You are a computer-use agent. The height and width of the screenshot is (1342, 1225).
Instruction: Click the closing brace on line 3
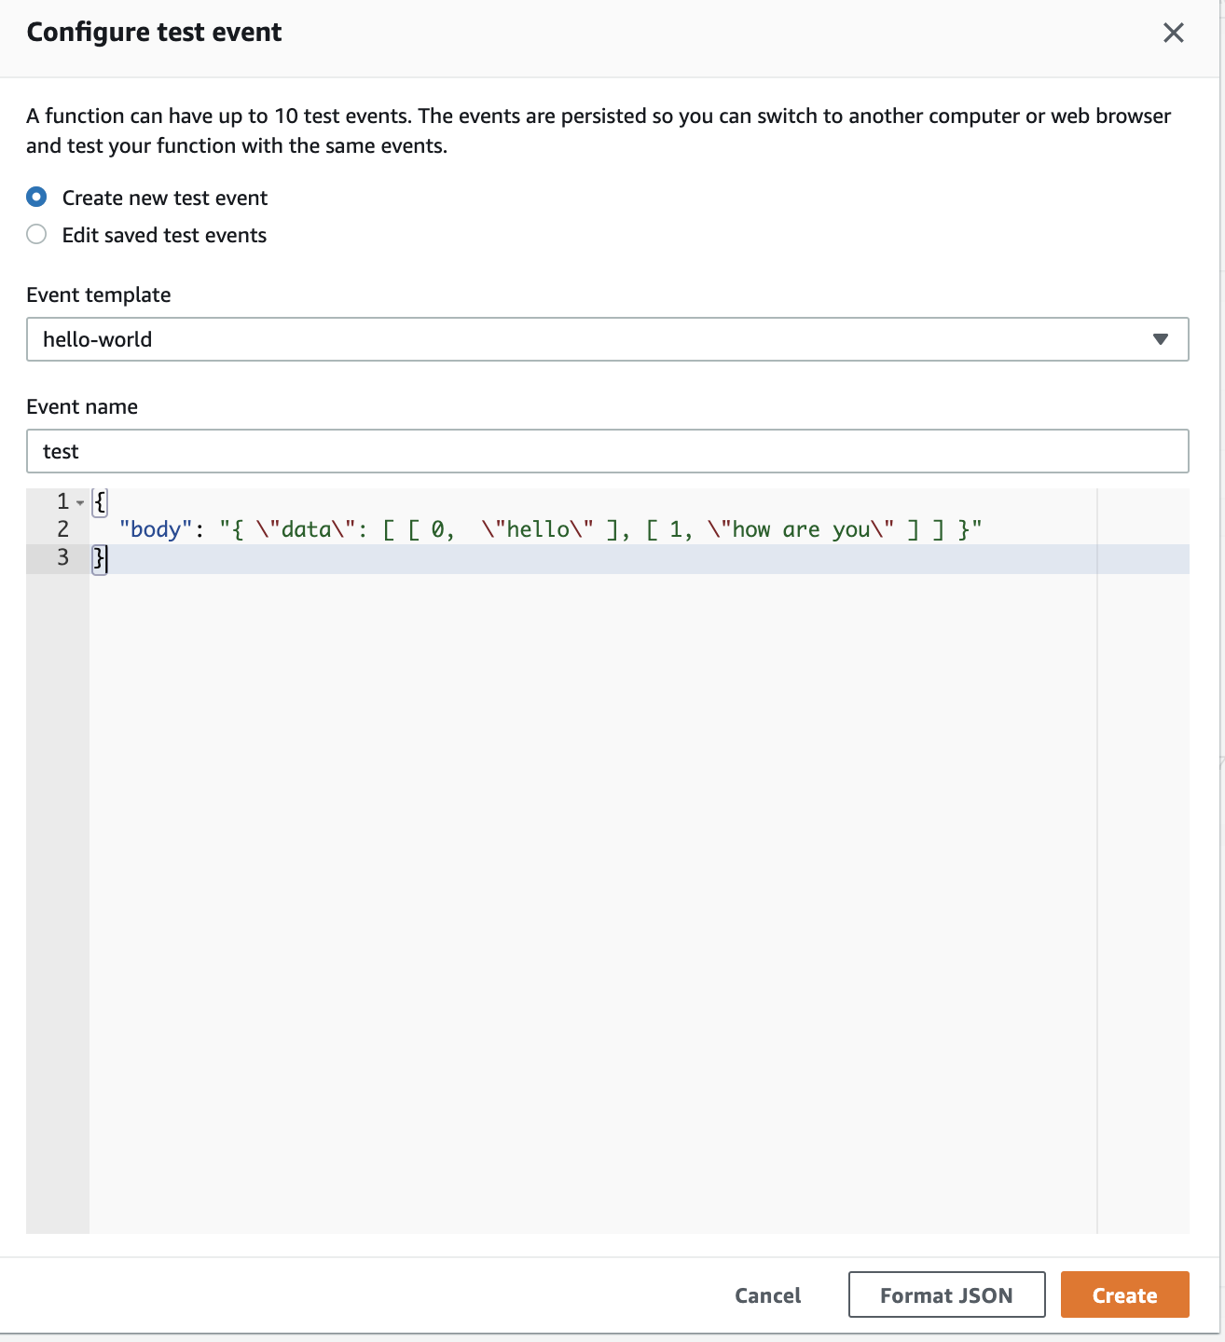click(99, 557)
